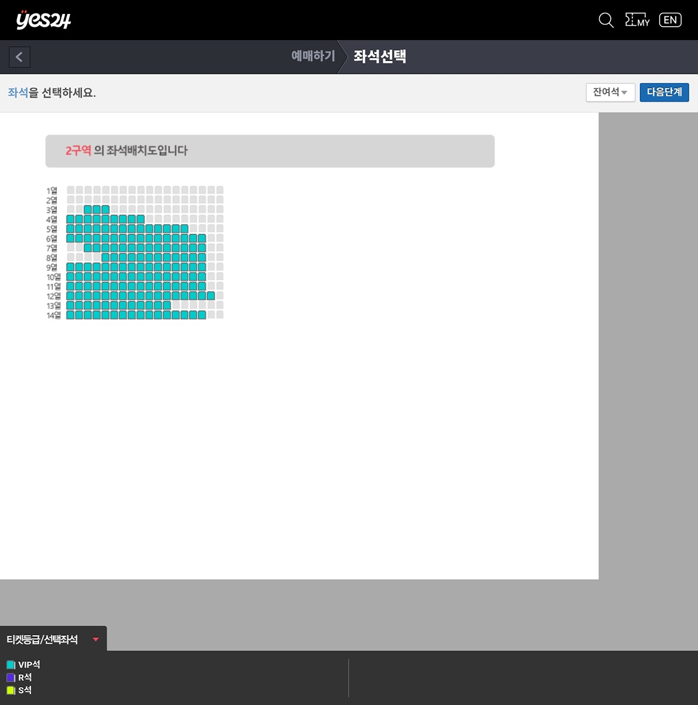Select the leftmost seat in row 14
698x705 pixels.
tap(70, 315)
